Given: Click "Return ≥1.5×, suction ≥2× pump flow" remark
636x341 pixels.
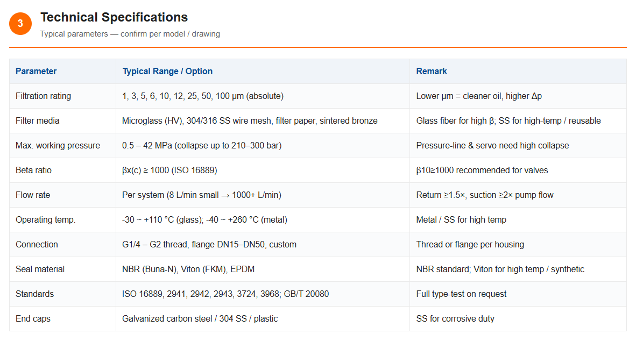Looking at the screenshot, I should point(485,195).
